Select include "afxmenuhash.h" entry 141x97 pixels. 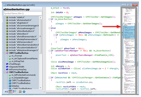(x=20, y=20)
